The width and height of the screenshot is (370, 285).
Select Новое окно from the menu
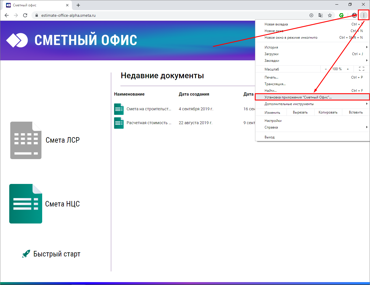pos(312,31)
